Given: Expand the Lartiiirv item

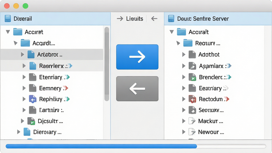Looking at the screenshot, I should point(24,110).
